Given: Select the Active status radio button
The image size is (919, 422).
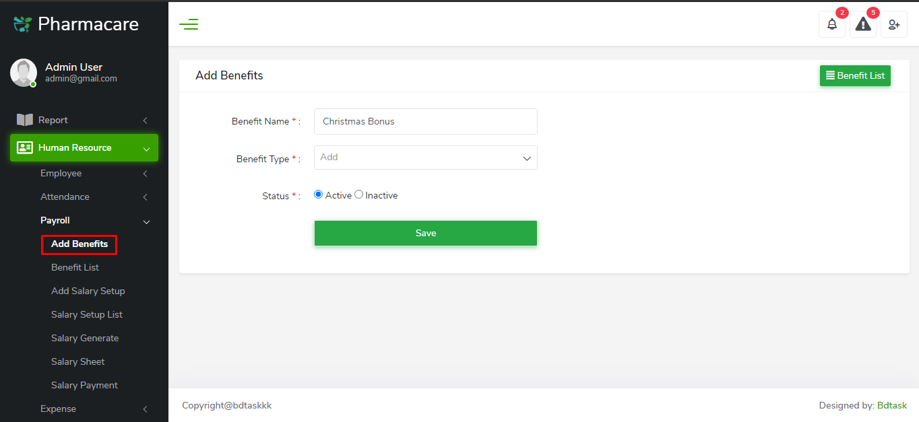Looking at the screenshot, I should pyautogui.click(x=319, y=195).
